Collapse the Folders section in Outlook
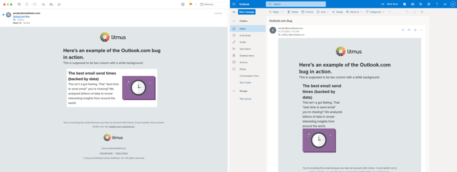This screenshot has width=457, height=172. (x=234, y=21)
